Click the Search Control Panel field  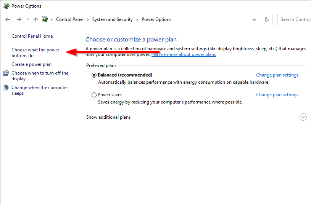pyautogui.click(x=295, y=19)
